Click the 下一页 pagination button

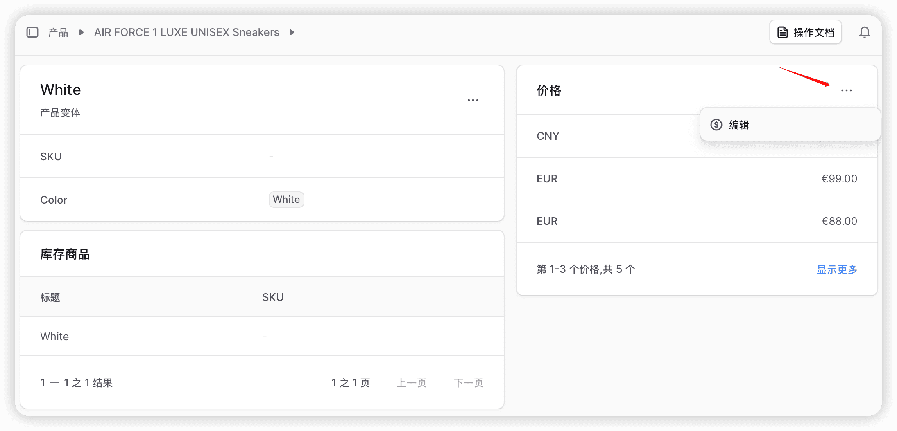(x=469, y=383)
